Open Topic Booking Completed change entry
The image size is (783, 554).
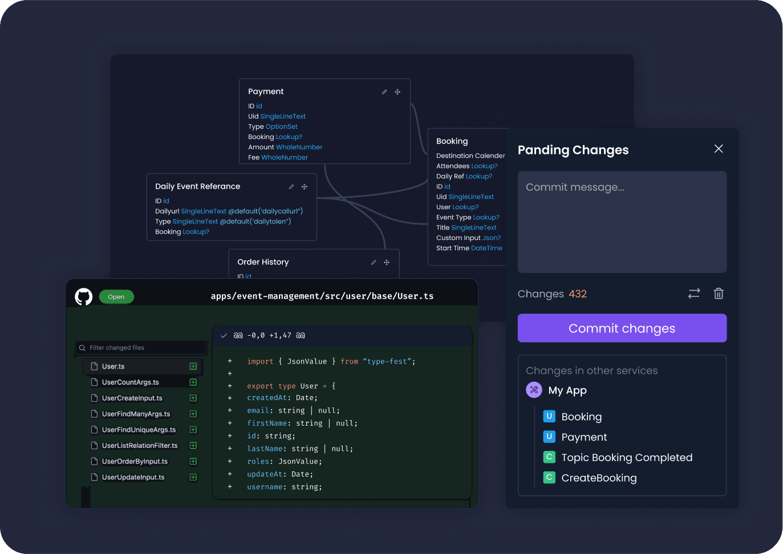pos(627,458)
